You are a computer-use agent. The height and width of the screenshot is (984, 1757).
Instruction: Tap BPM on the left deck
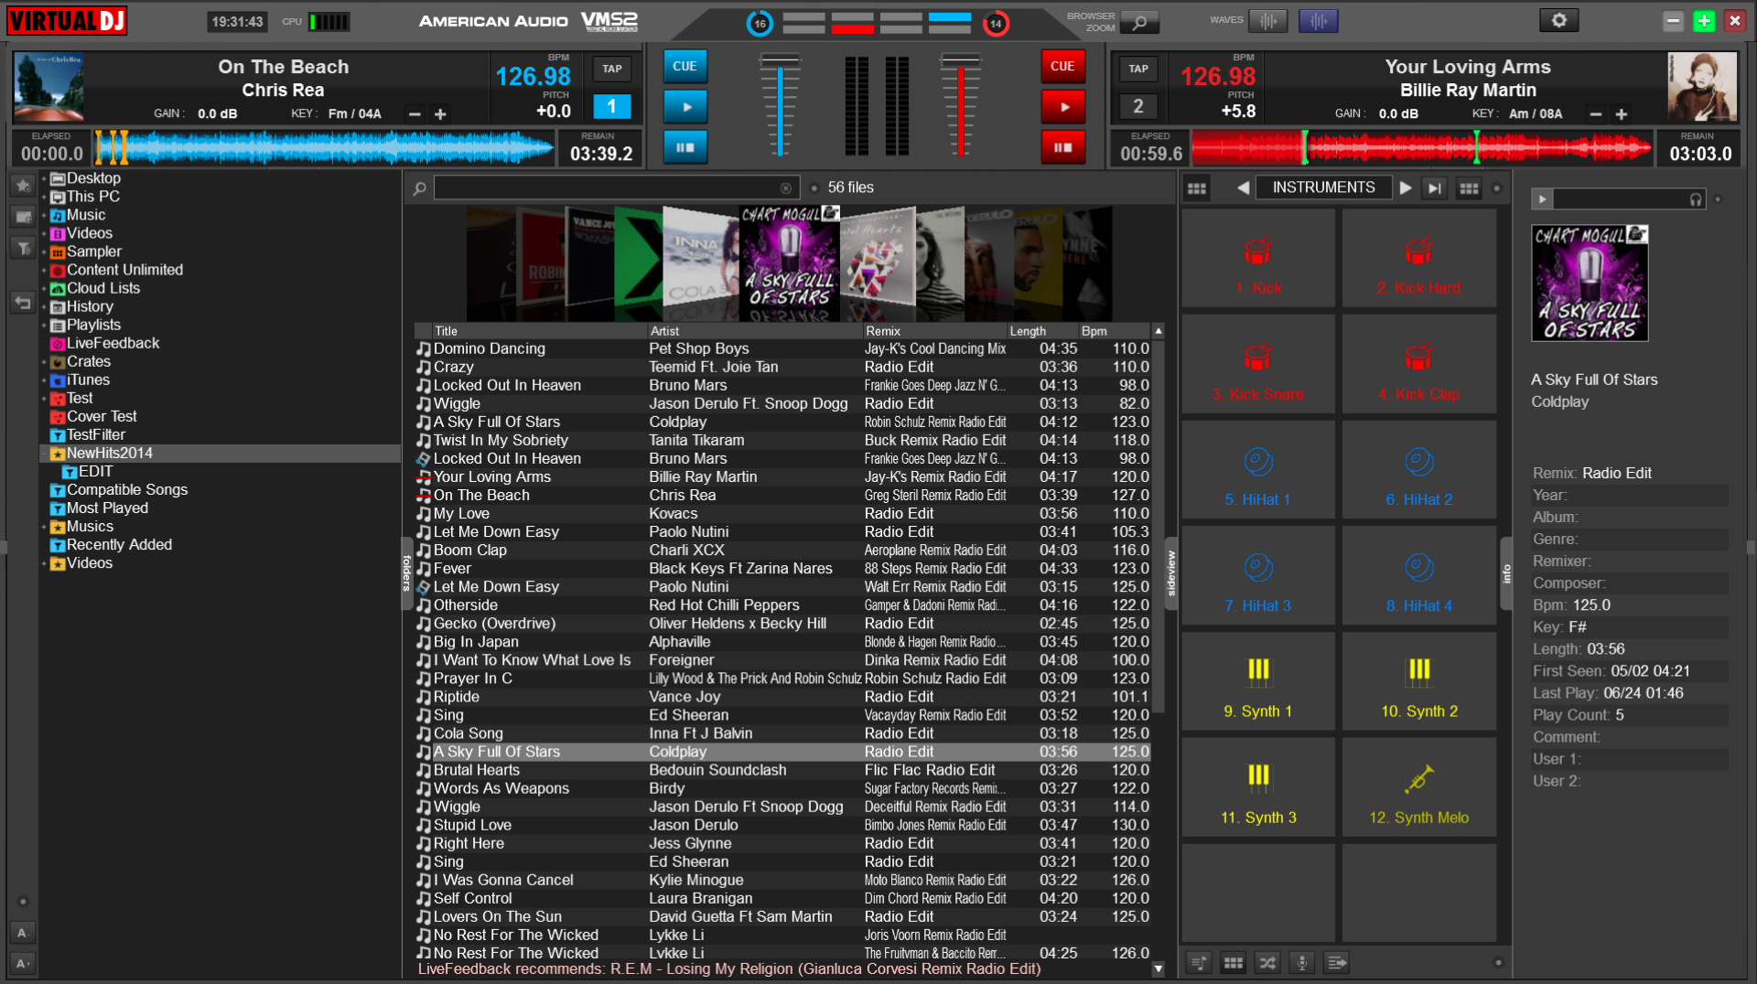tap(612, 69)
